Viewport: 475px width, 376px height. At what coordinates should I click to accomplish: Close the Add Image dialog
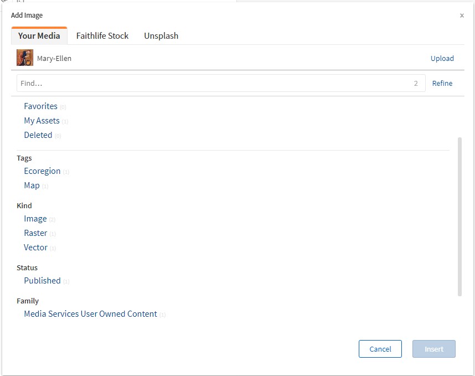coord(462,16)
